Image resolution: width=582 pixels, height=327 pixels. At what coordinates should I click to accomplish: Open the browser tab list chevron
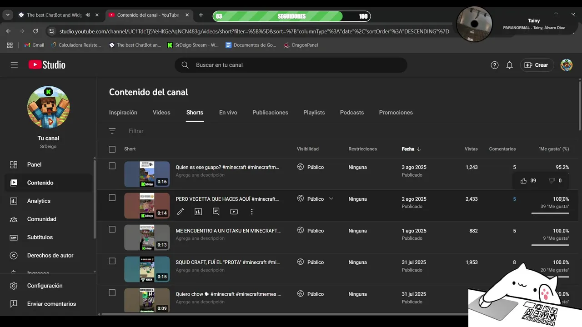click(x=8, y=15)
